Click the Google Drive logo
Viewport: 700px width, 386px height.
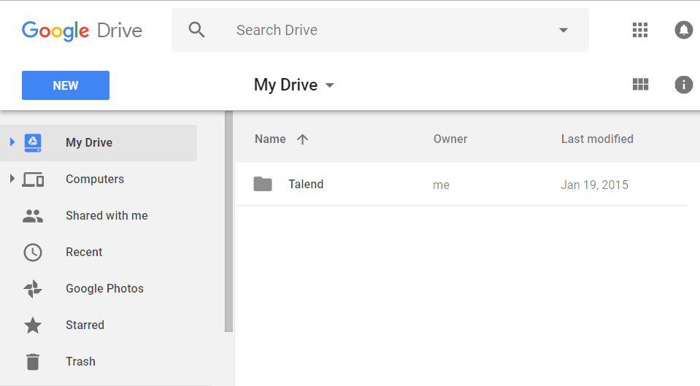[x=82, y=31]
